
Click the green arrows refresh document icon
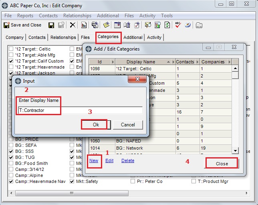pos(167,25)
